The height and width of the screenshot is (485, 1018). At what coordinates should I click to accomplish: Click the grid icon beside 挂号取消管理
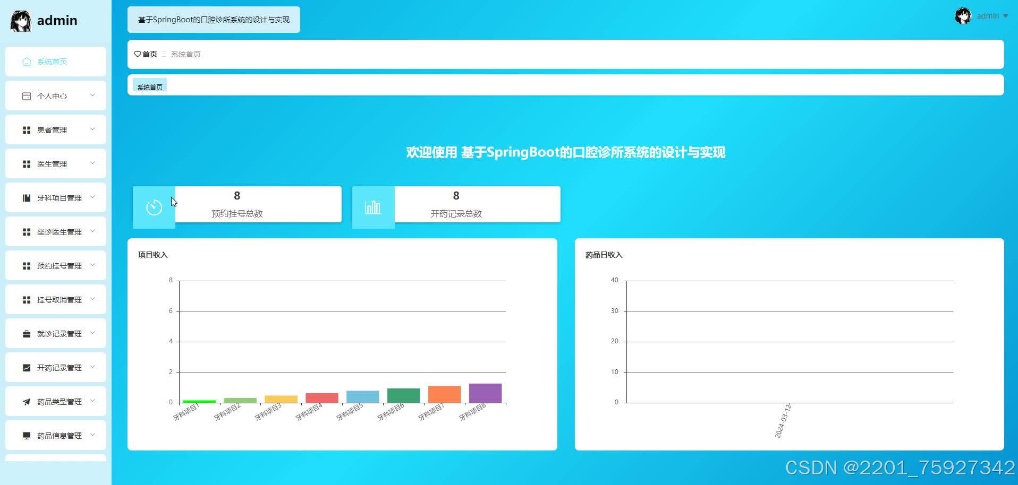coord(27,300)
